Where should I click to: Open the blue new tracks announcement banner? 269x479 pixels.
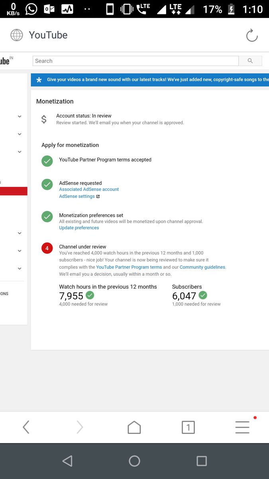point(150,80)
